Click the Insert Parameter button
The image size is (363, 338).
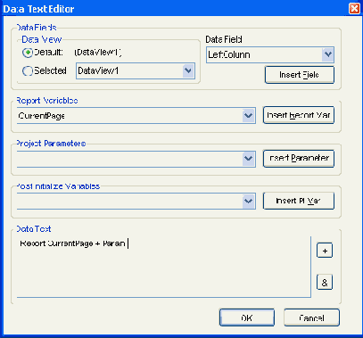[x=299, y=158]
